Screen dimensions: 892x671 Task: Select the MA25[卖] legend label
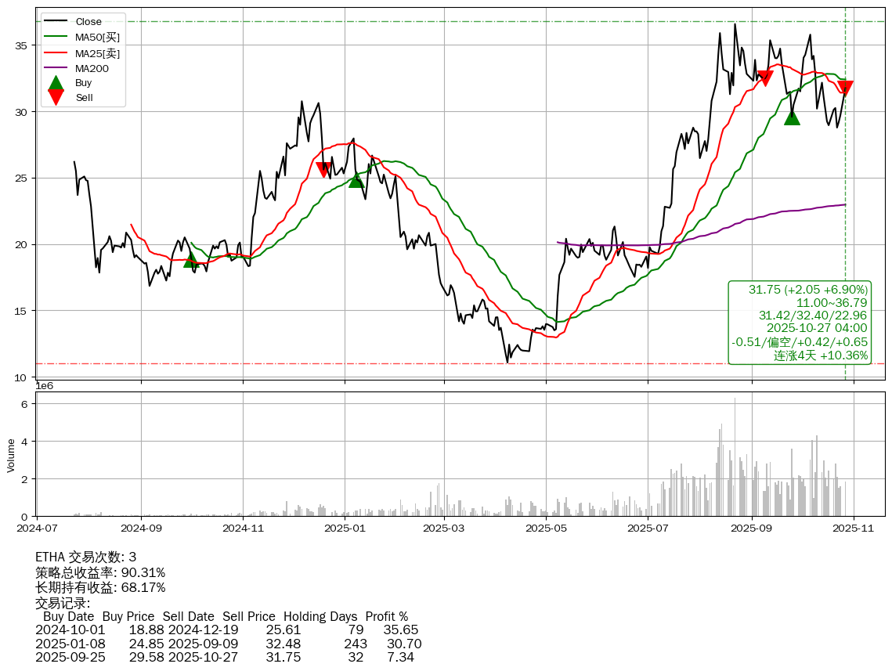point(97,53)
